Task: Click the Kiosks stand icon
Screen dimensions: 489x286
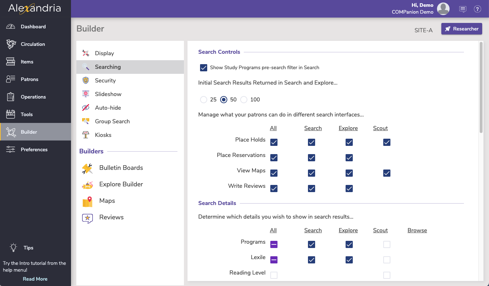Action: coord(86,135)
